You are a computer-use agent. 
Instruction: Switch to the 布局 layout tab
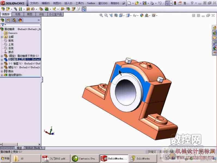click(x=18, y=14)
